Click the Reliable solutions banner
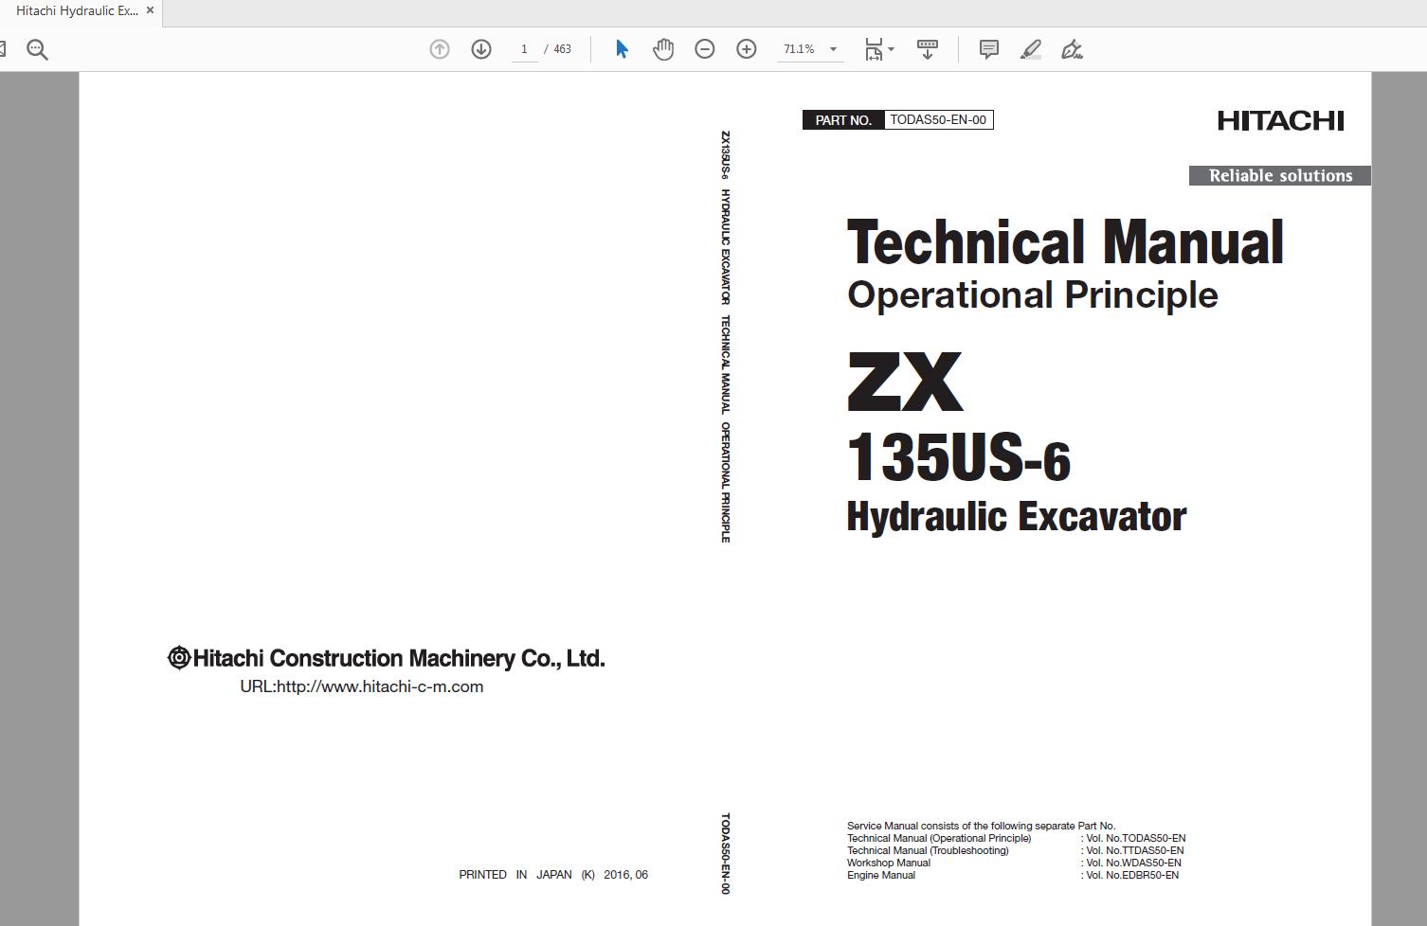Viewport: 1427px width, 926px height. pyautogui.click(x=1280, y=175)
